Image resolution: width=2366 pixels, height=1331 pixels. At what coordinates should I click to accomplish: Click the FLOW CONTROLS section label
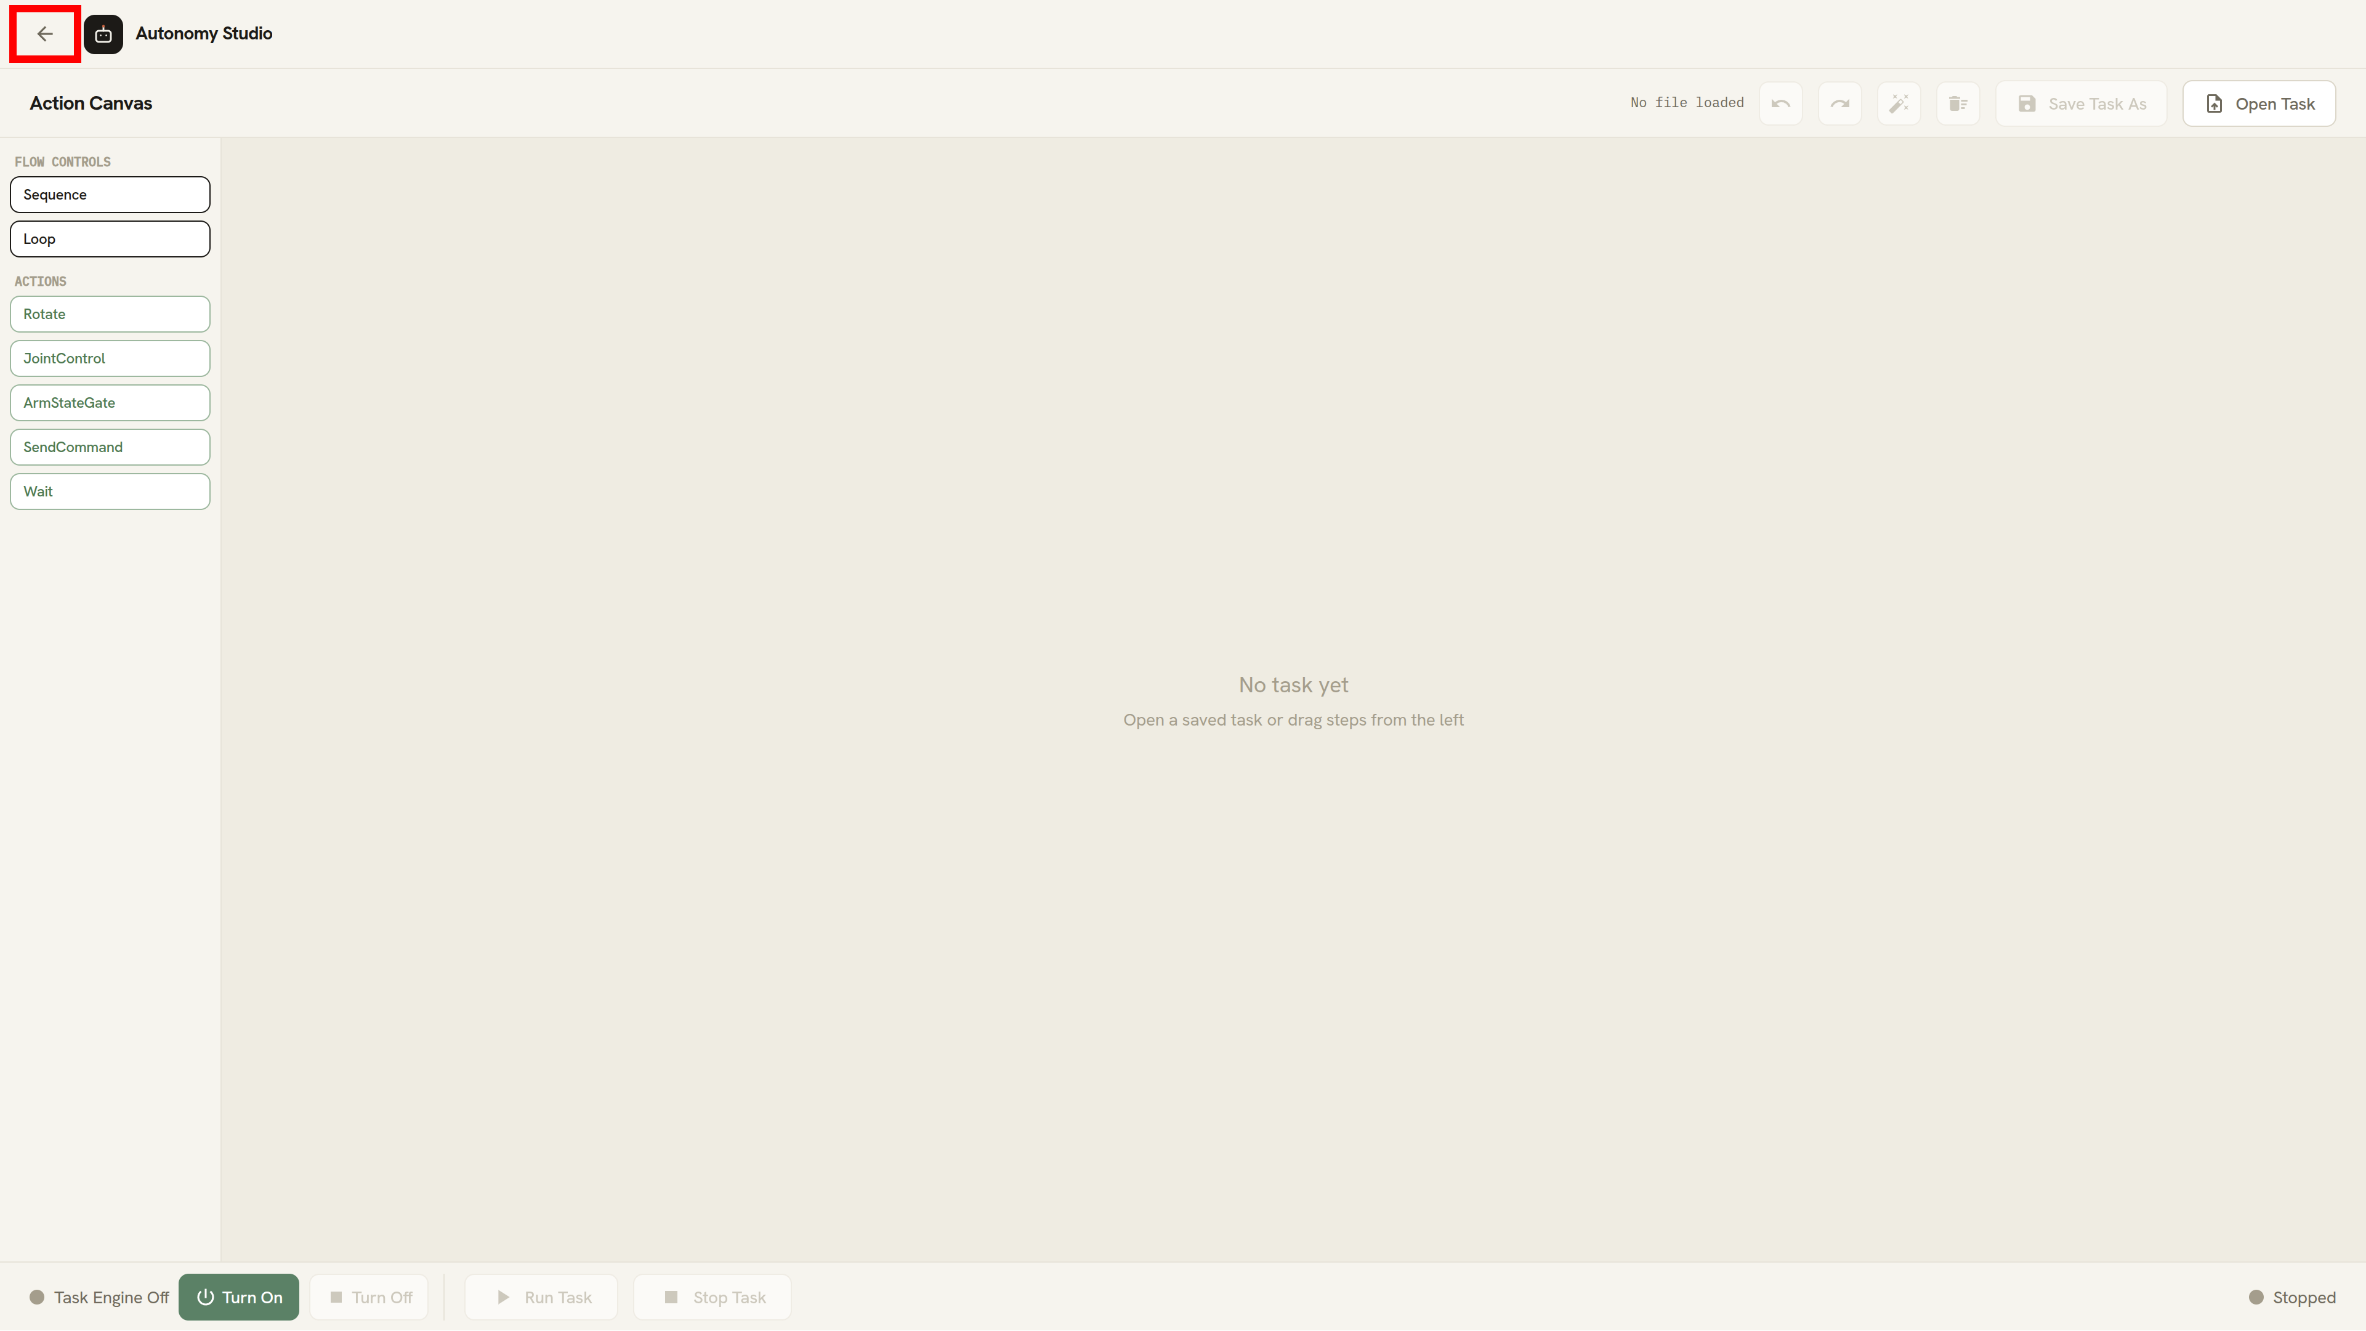[62, 161]
